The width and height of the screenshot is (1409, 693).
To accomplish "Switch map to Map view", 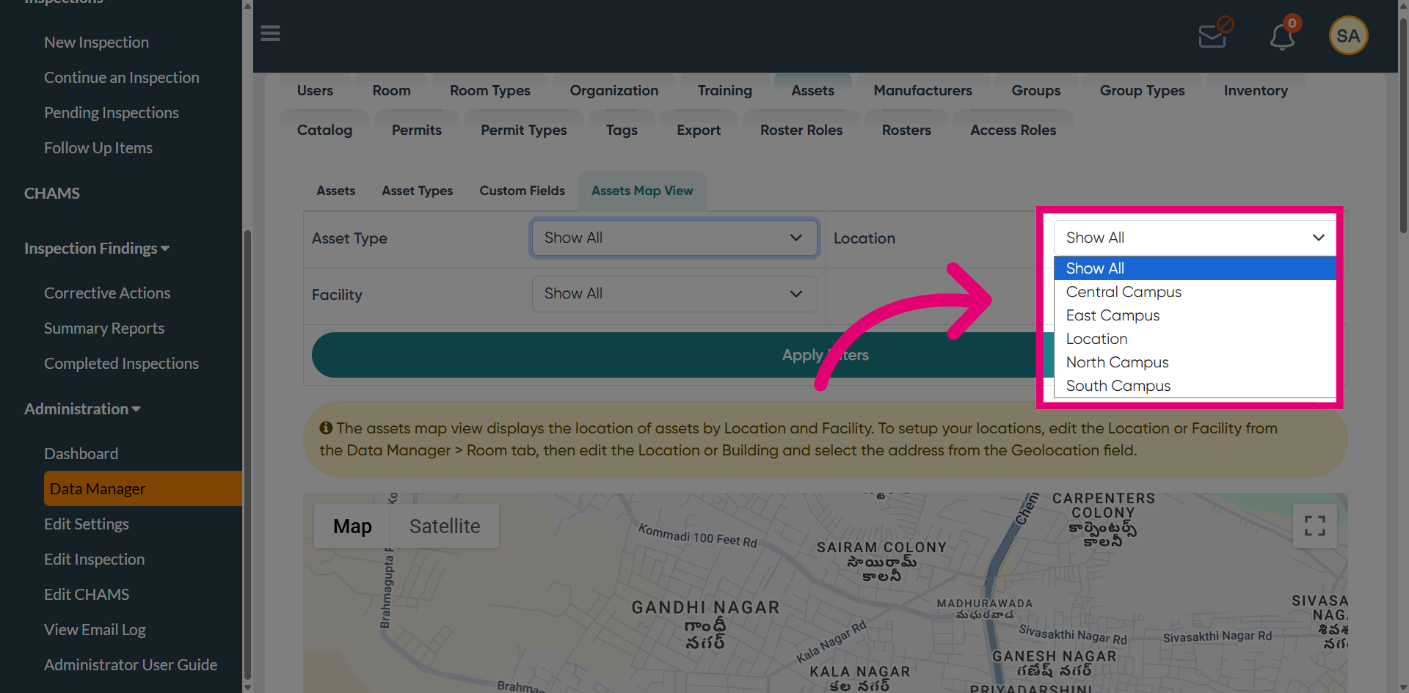I will coord(352,526).
